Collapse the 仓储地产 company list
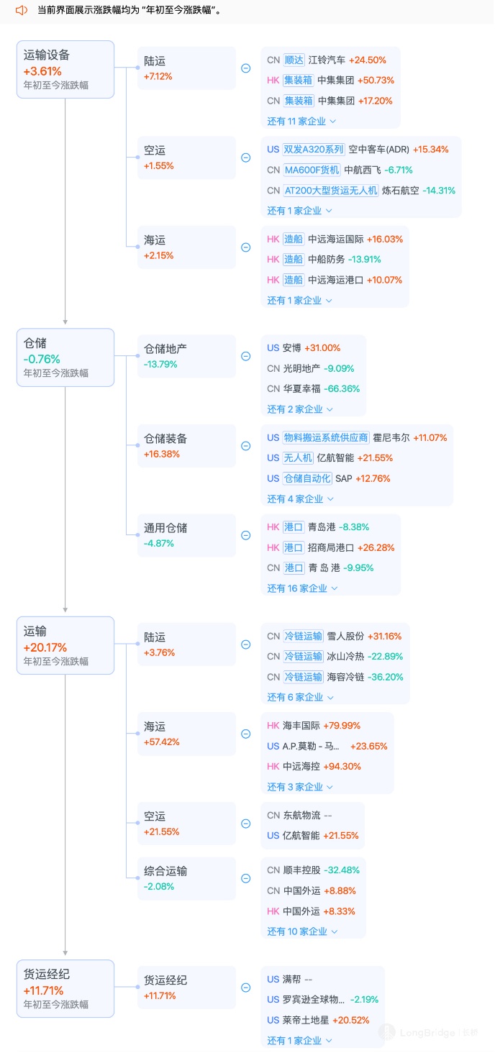Image resolution: width=495 pixels, height=1053 pixels. 245,356
